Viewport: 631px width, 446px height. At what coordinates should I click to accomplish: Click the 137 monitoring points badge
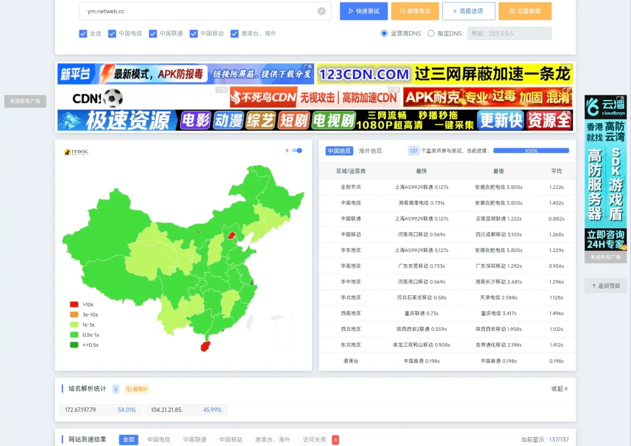[x=414, y=151]
